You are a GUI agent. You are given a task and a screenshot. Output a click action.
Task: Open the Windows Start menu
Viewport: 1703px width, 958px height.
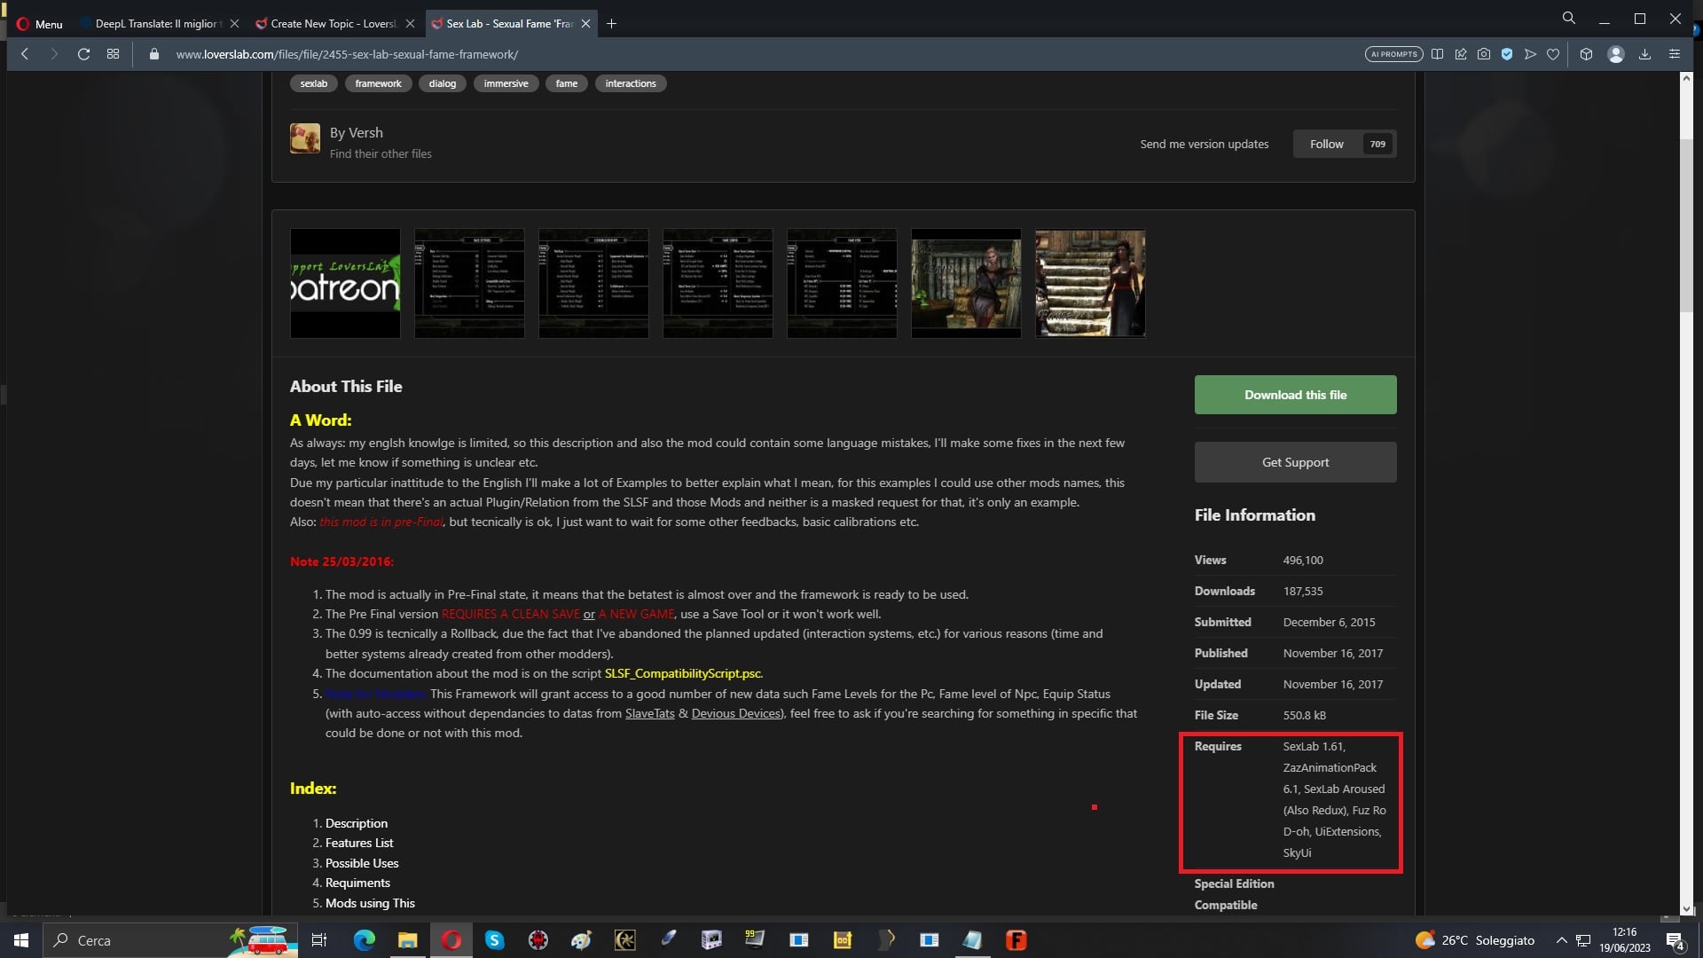21,940
